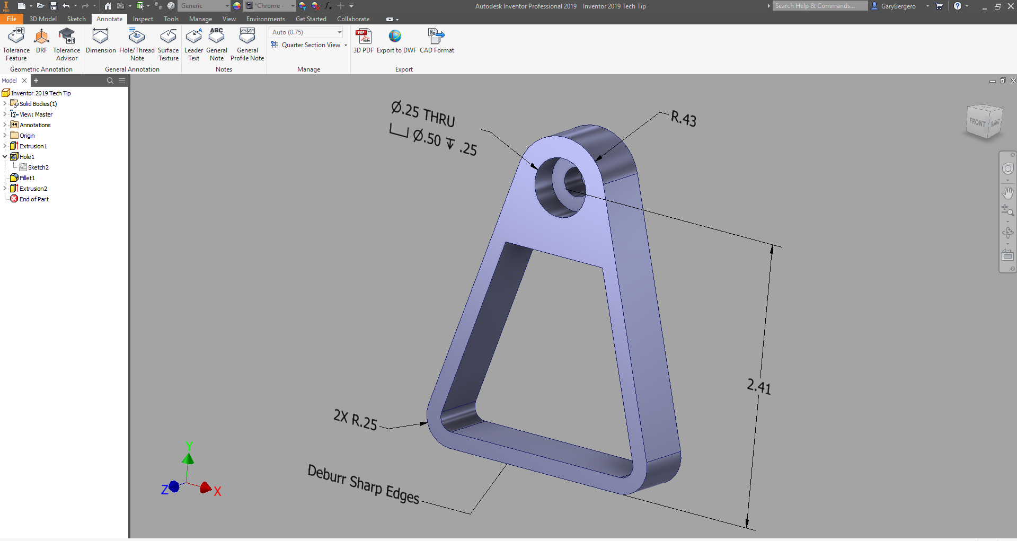Click Export to DWF
This screenshot has height=541, width=1017.
pyautogui.click(x=395, y=42)
